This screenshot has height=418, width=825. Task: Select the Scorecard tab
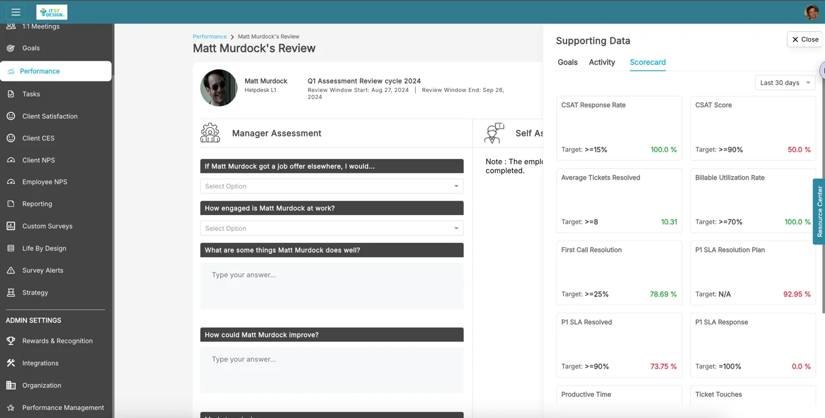[648, 62]
